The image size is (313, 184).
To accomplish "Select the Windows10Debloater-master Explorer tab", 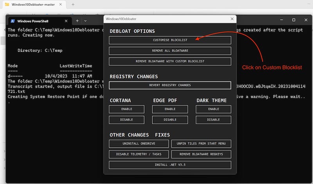I will (x=34, y=4).
